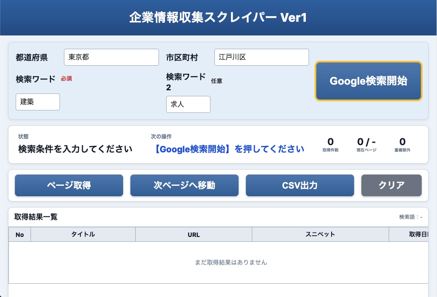The image size is (437, 297).
Task: Click the 取得日 column header
Action: click(x=408, y=235)
